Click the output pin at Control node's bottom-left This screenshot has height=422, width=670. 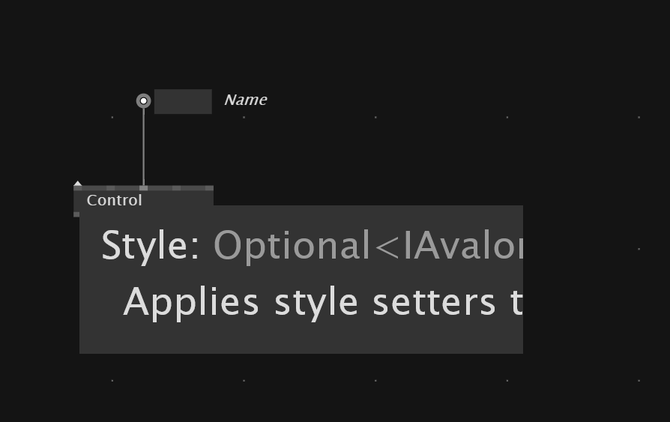[76, 214]
